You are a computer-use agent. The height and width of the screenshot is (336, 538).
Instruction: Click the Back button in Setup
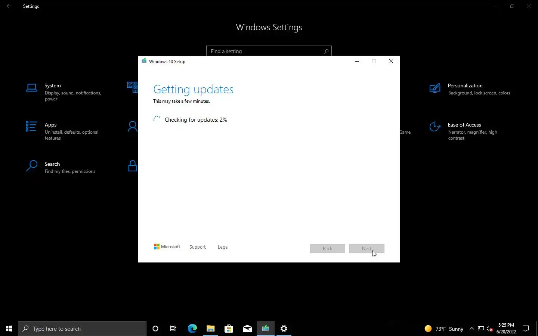click(327, 249)
